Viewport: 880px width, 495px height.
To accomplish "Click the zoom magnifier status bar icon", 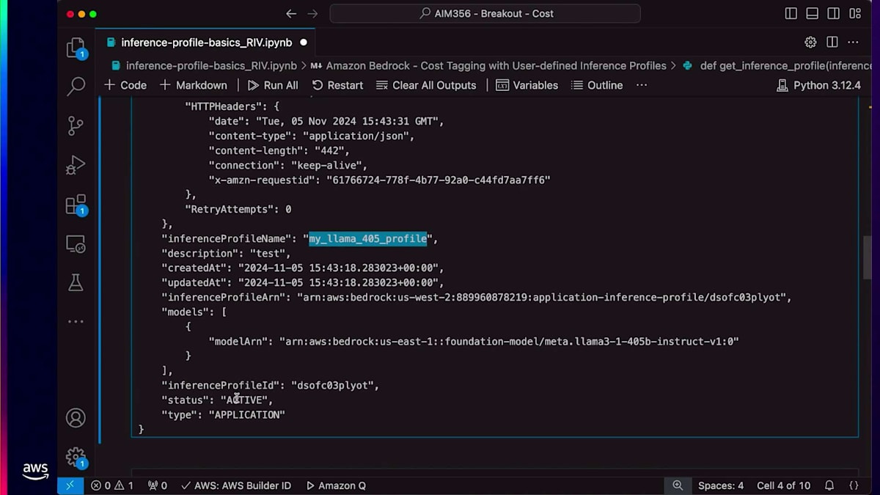I will click(678, 485).
